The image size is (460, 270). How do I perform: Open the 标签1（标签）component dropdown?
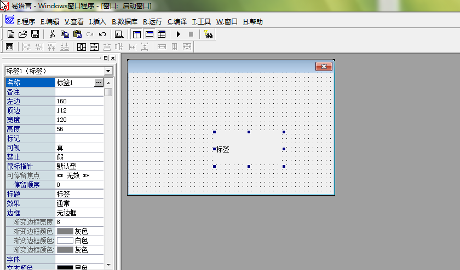pyautogui.click(x=108, y=71)
